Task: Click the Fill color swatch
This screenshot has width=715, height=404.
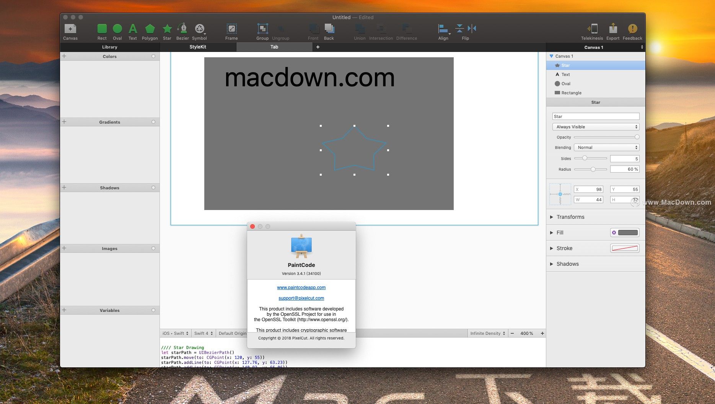Action: (x=628, y=233)
